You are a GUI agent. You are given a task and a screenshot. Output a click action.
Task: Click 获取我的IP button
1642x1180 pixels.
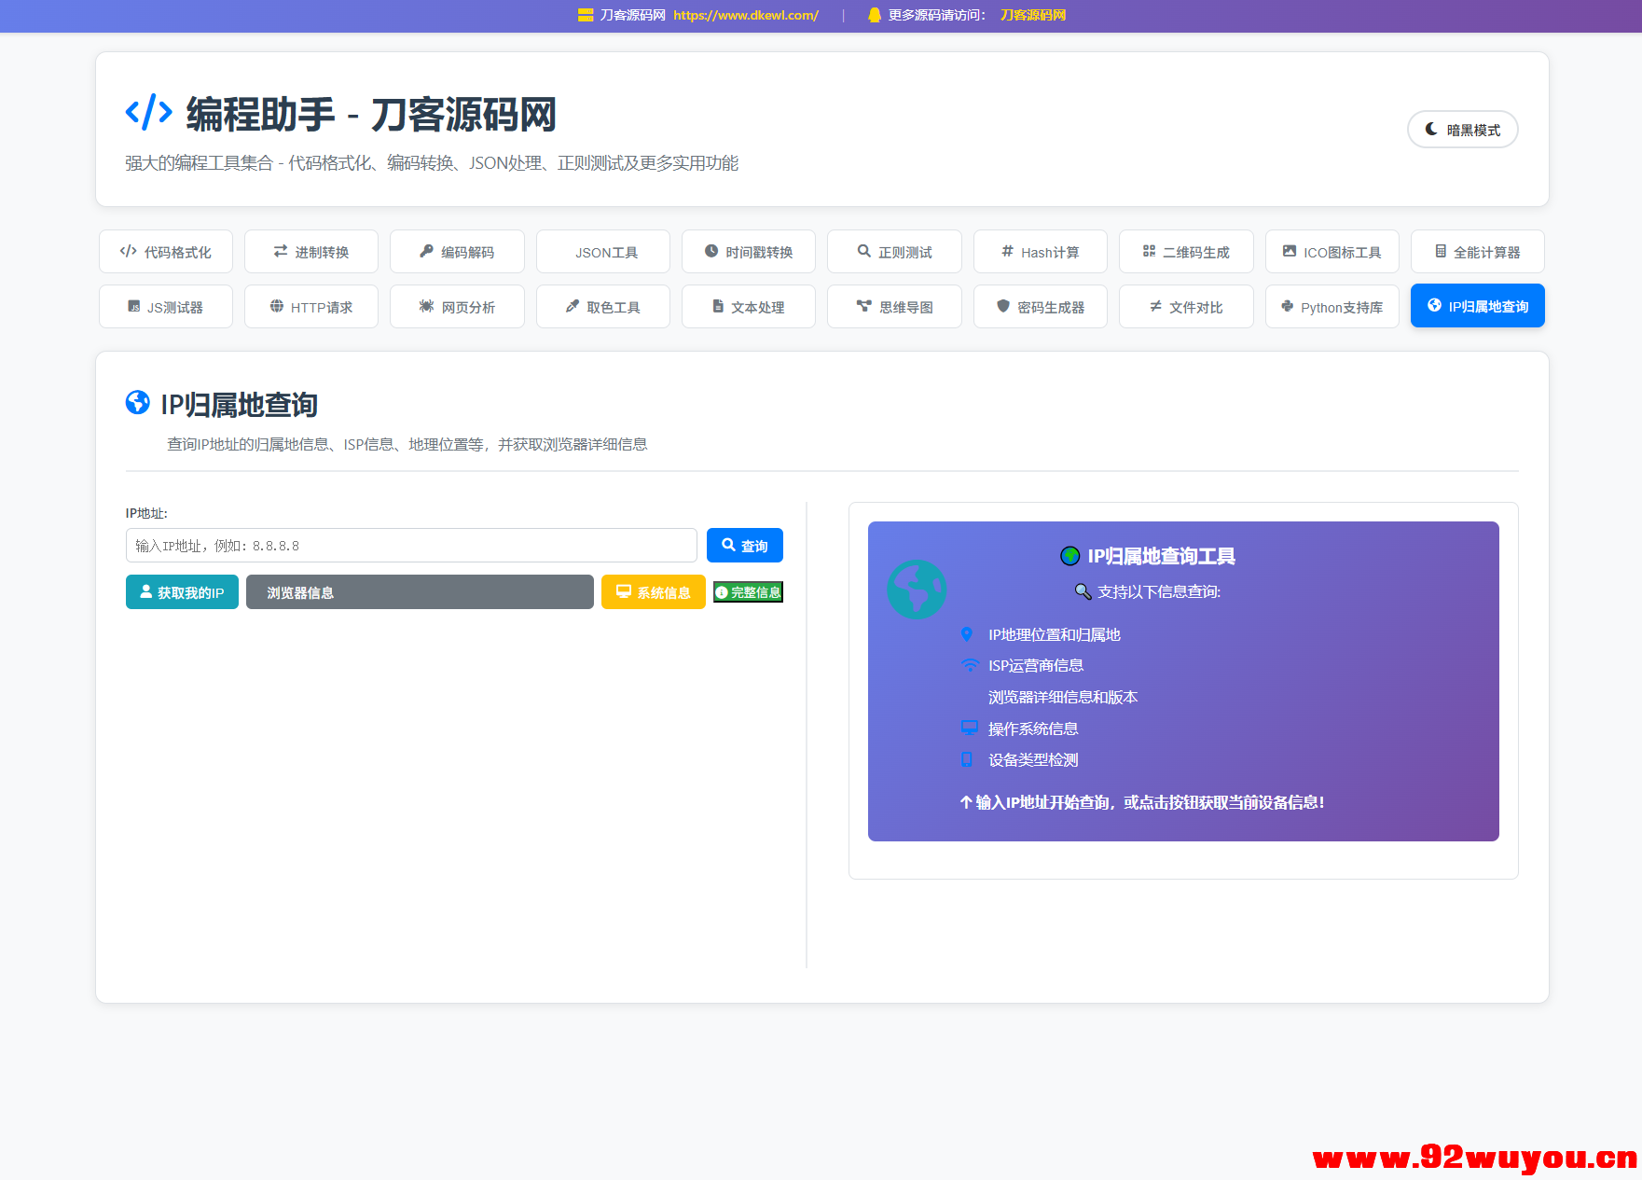click(x=182, y=591)
